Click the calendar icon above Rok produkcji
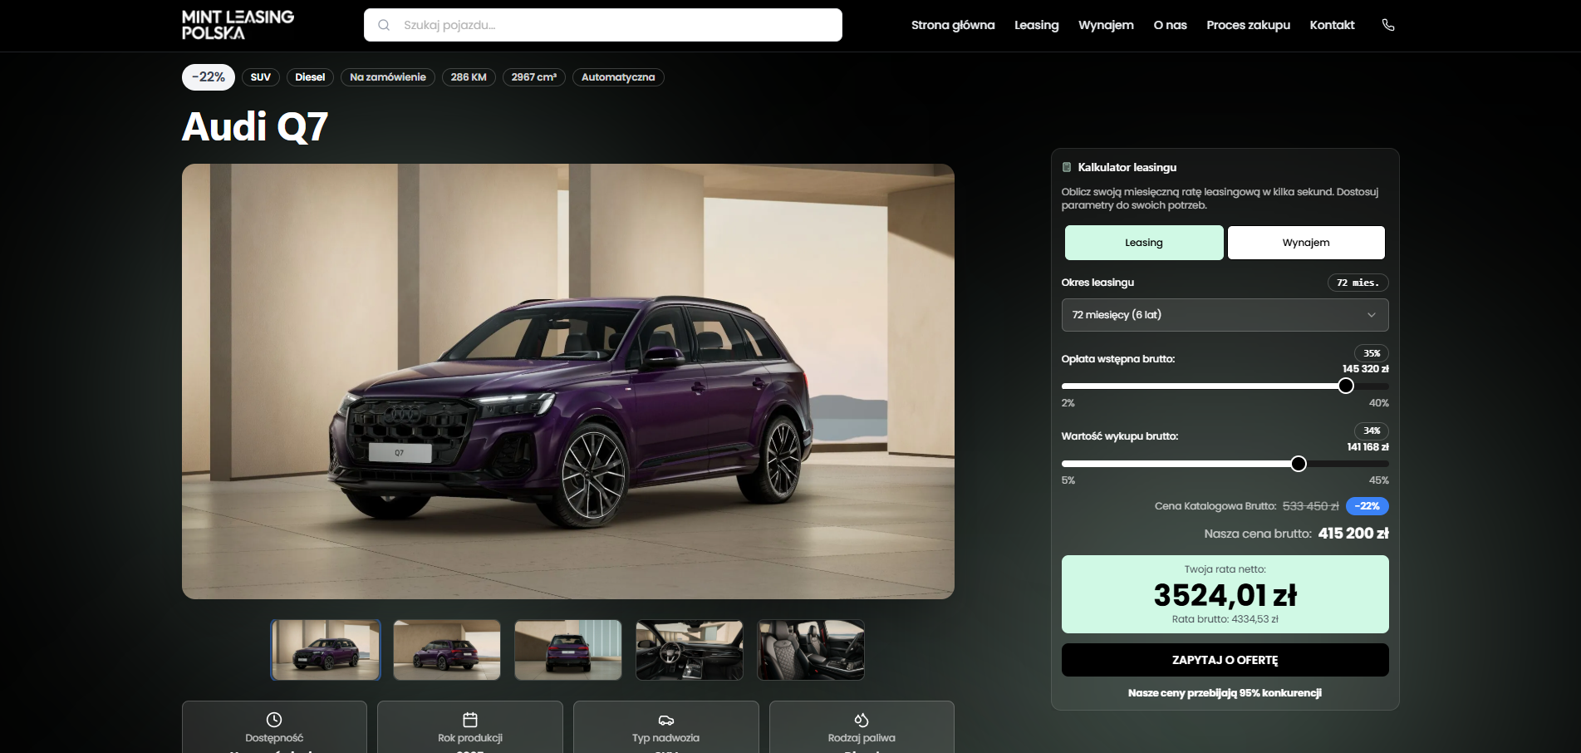This screenshot has width=1581, height=753. tap(470, 719)
